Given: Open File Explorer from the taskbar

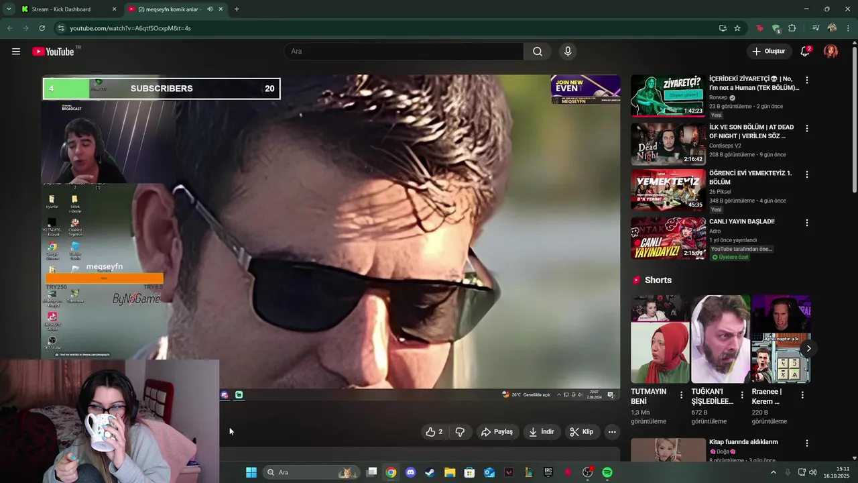Looking at the screenshot, I should tap(450, 472).
